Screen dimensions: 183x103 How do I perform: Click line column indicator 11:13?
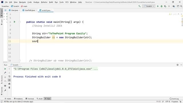coord(158,102)
